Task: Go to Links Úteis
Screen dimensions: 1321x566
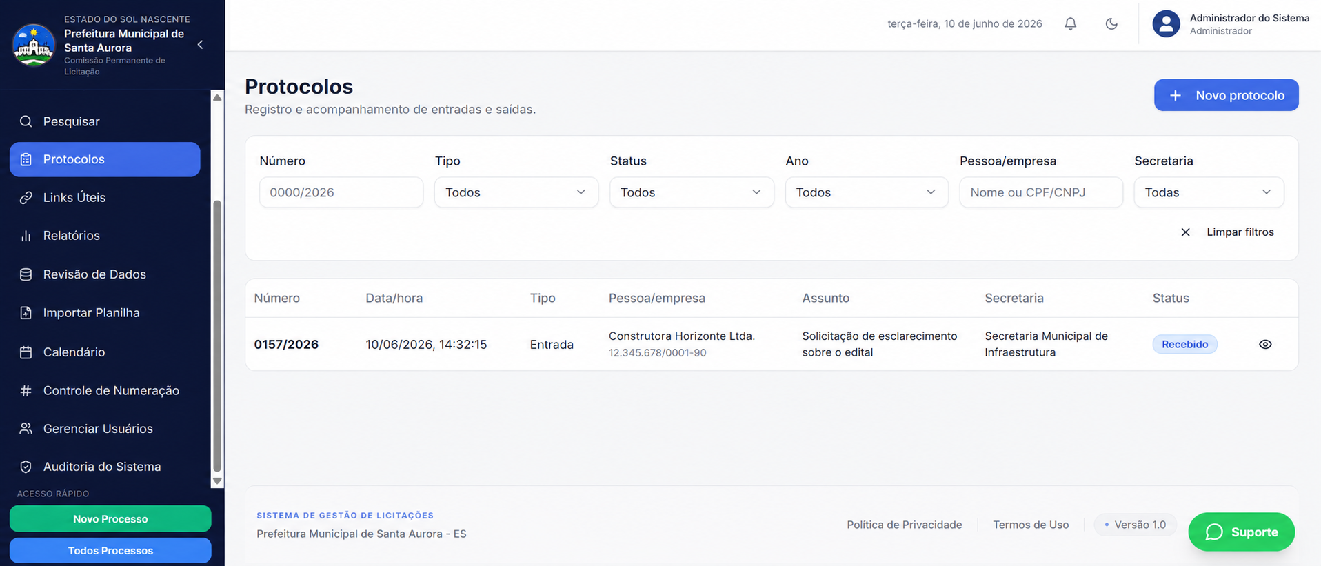Action: coord(105,198)
